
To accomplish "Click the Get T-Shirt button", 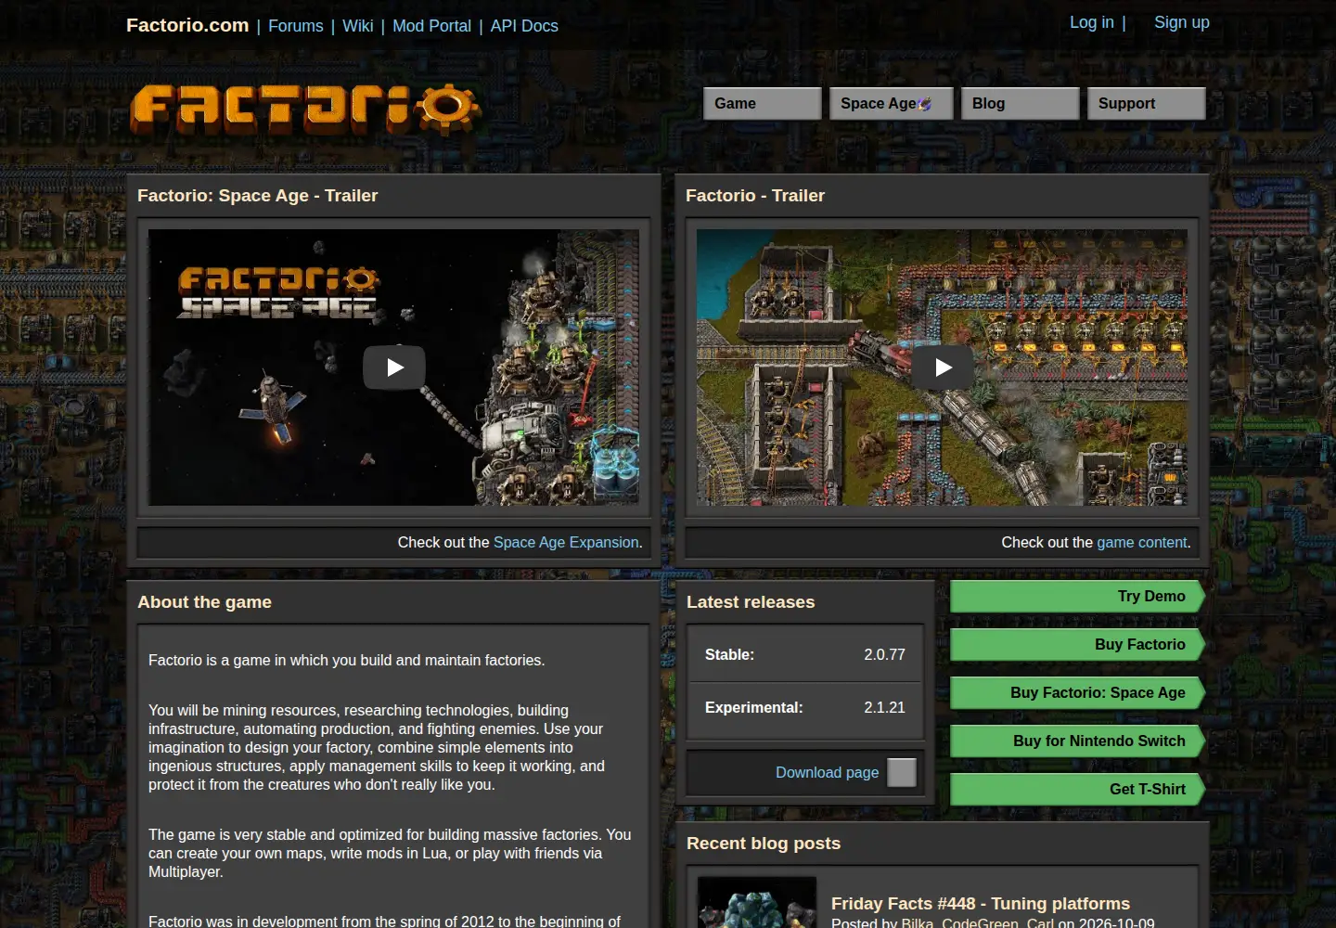I will [x=1077, y=789].
